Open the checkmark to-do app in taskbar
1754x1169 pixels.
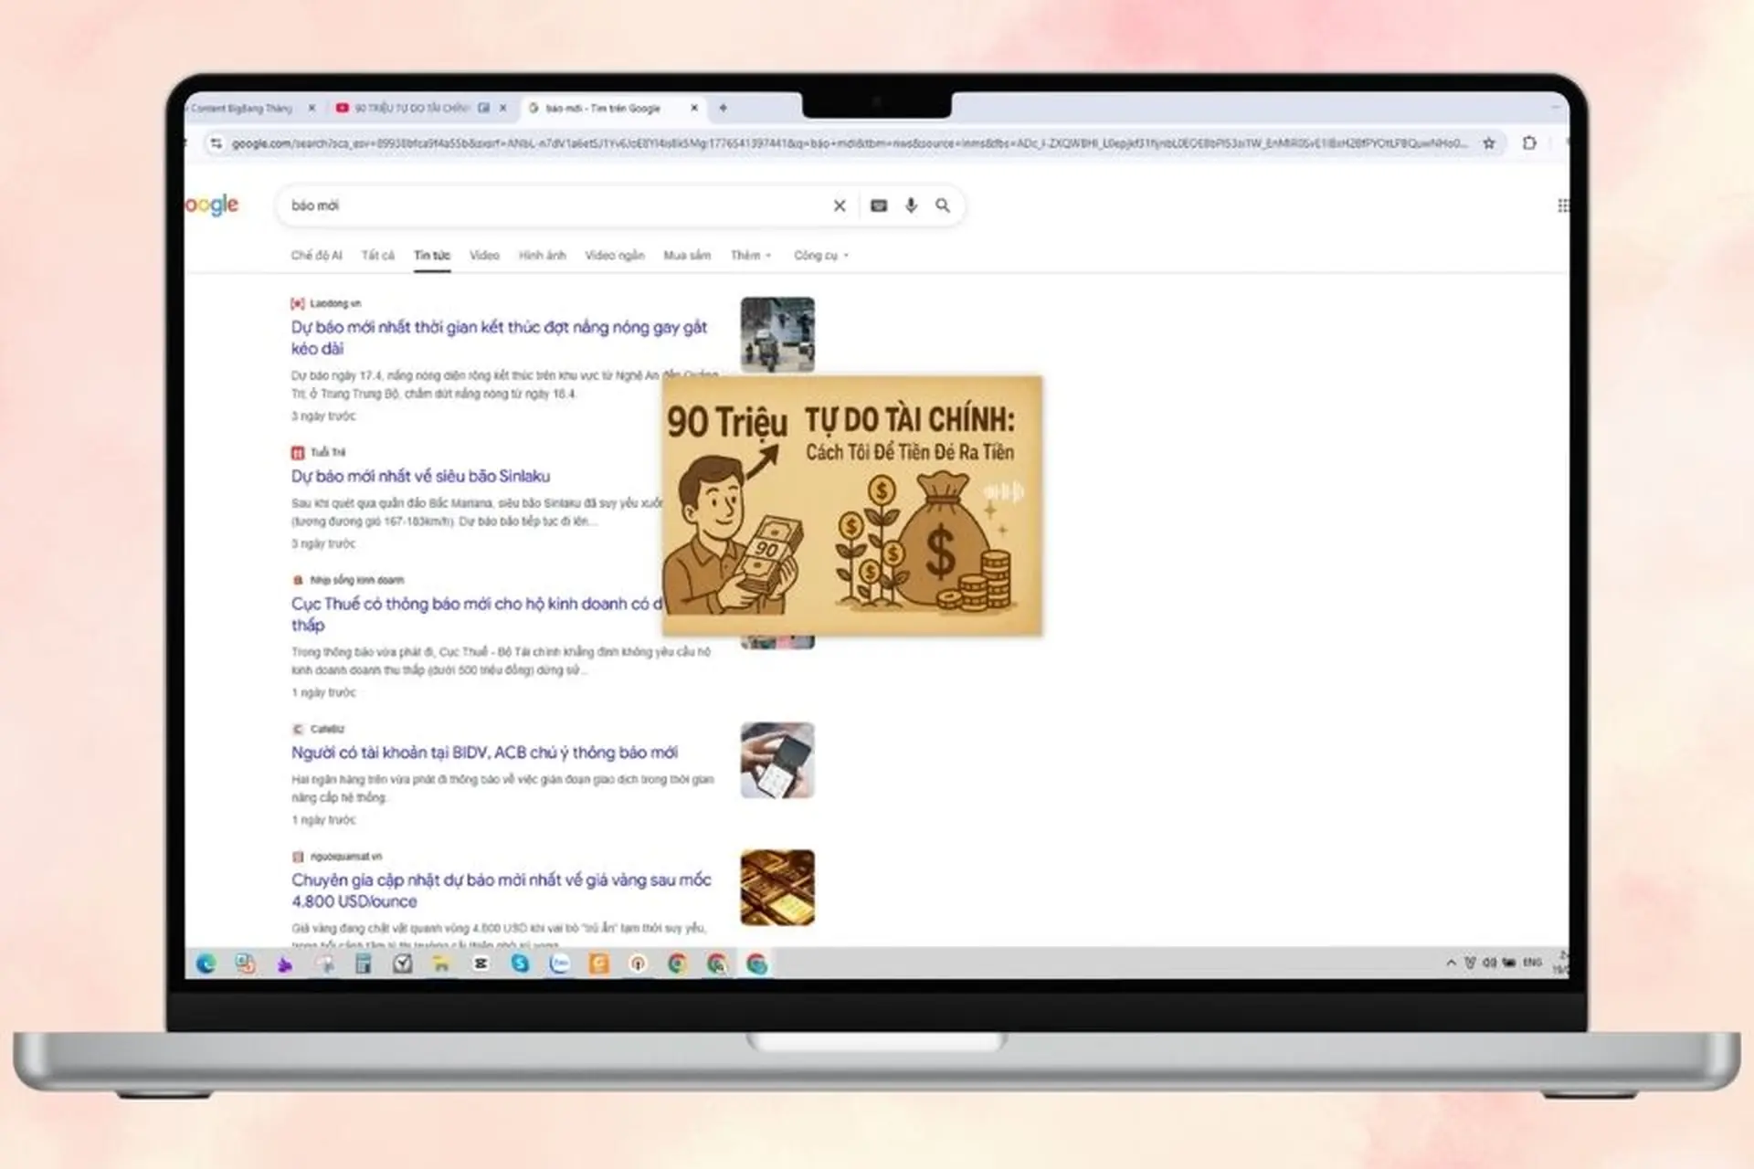(x=402, y=964)
